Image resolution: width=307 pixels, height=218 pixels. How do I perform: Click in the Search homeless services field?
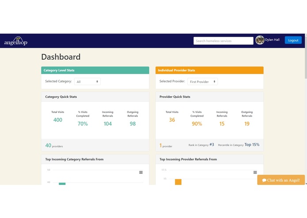223,41
